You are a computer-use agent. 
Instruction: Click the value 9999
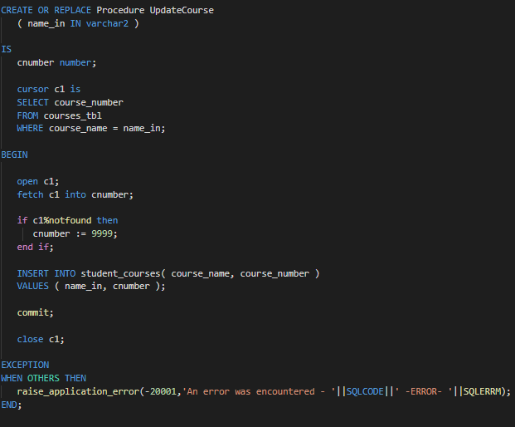pos(102,233)
